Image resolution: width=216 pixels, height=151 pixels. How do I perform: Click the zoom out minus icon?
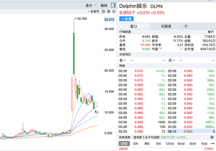pyautogui.click(x=109, y=12)
